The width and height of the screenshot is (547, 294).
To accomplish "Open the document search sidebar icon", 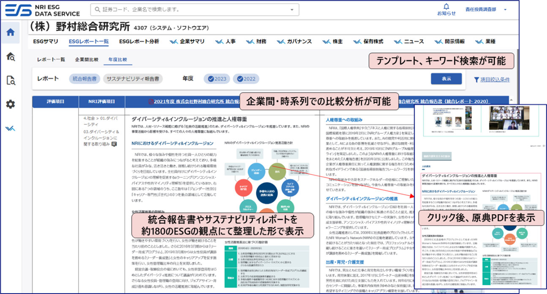I will click(x=11, y=80).
